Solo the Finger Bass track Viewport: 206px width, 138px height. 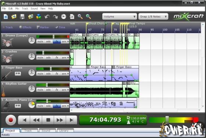tap(48, 74)
